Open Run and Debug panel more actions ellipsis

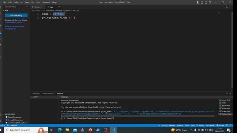27,7
